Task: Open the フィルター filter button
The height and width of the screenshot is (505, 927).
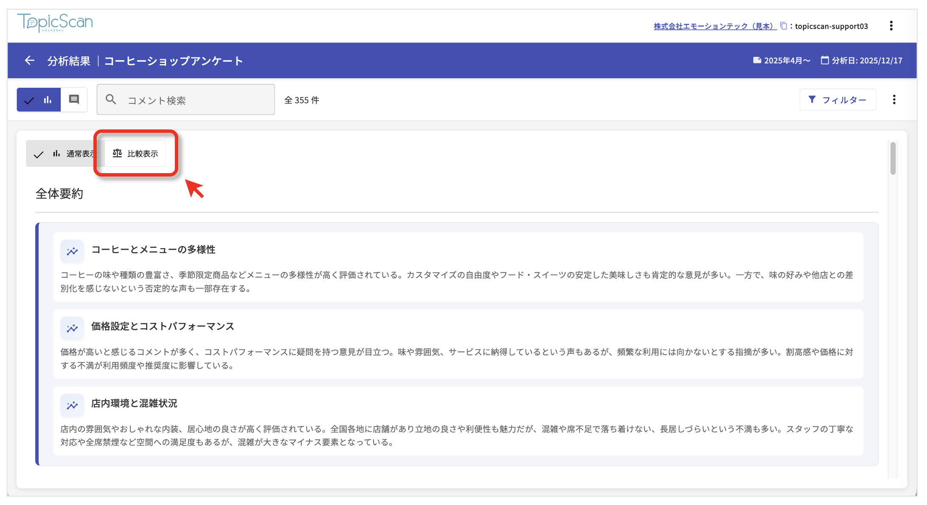Action: point(837,100)
